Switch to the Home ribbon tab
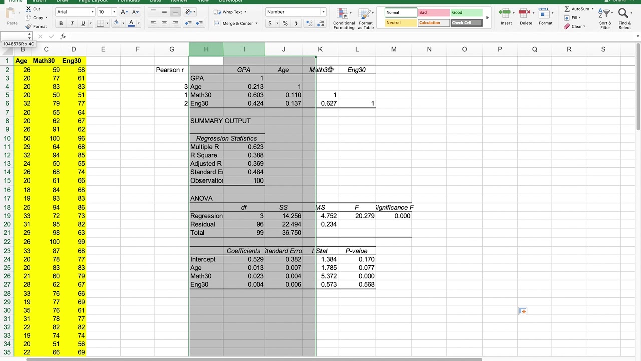The height and width of the screenshot is (361, 641). tap(15, 1)
